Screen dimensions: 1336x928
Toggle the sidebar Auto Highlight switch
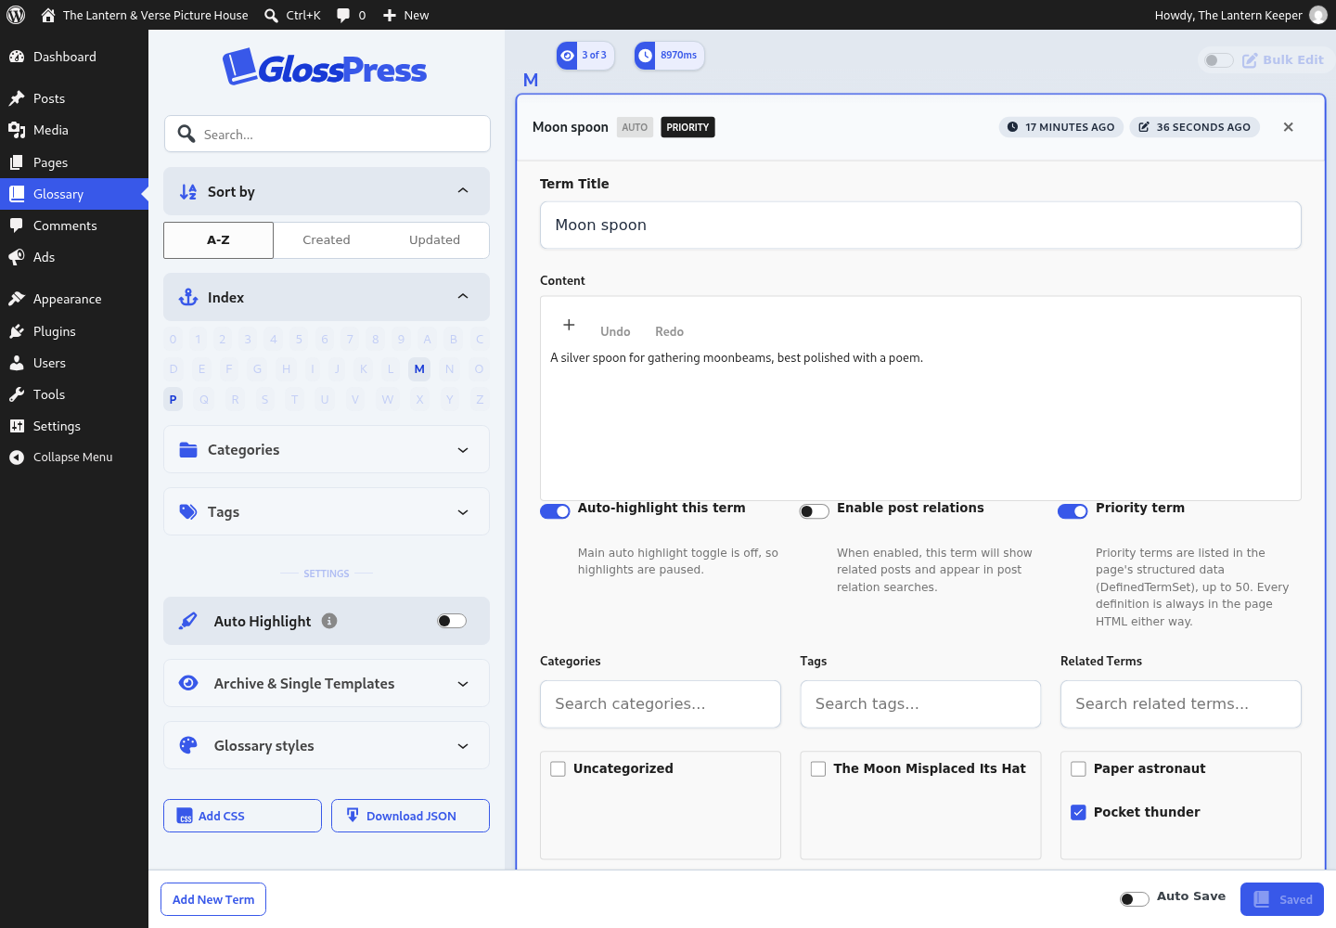[x=452, y=621]
